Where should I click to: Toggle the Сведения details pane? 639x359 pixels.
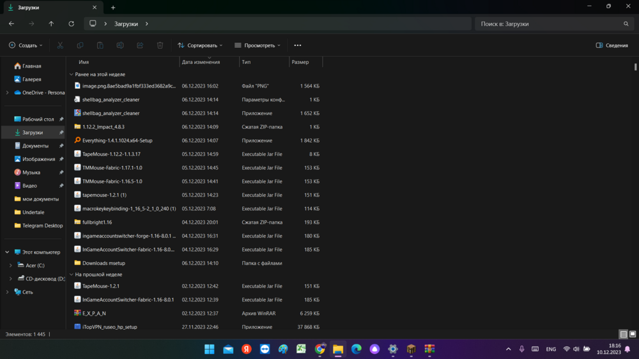tap(612, 45)
